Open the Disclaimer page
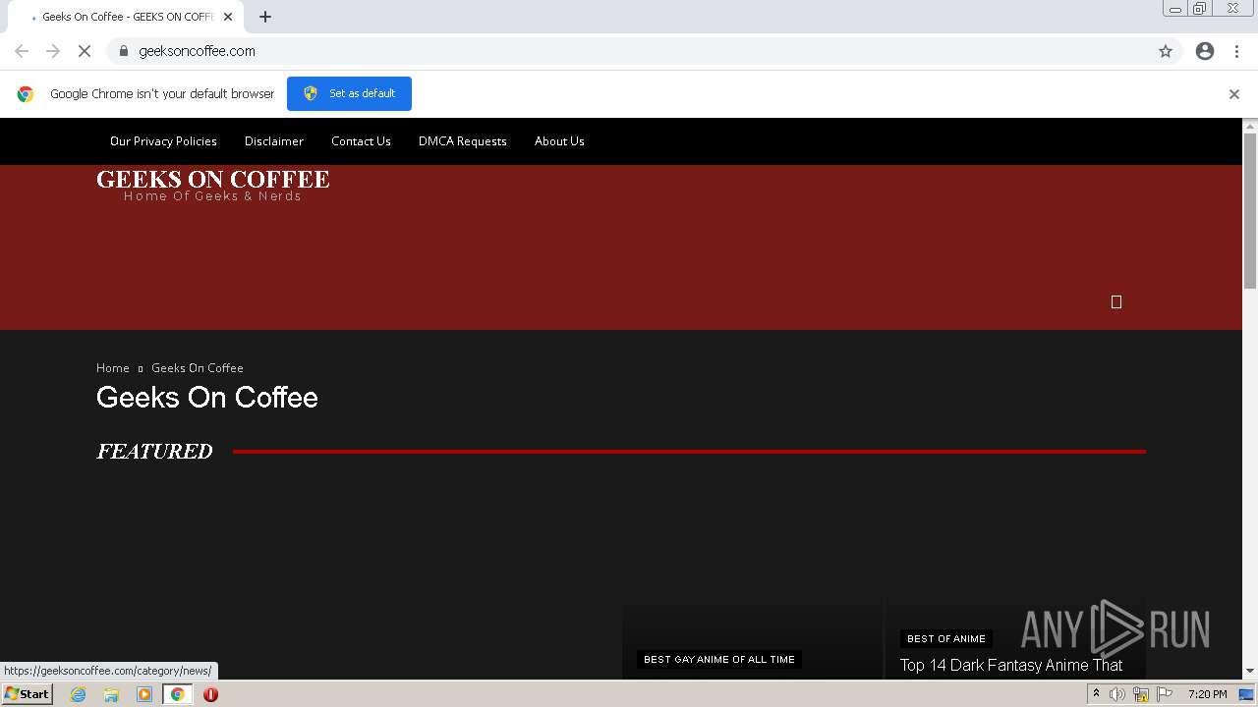The width and height of the screenshot is (1258, 707). 274,141
